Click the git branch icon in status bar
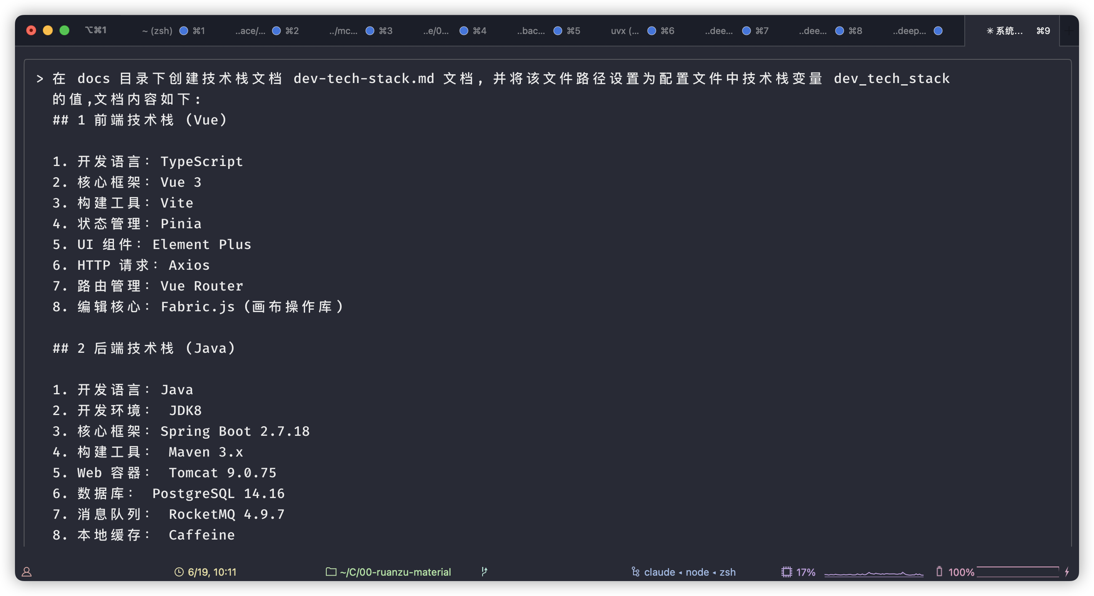 (x=484, y=572)
